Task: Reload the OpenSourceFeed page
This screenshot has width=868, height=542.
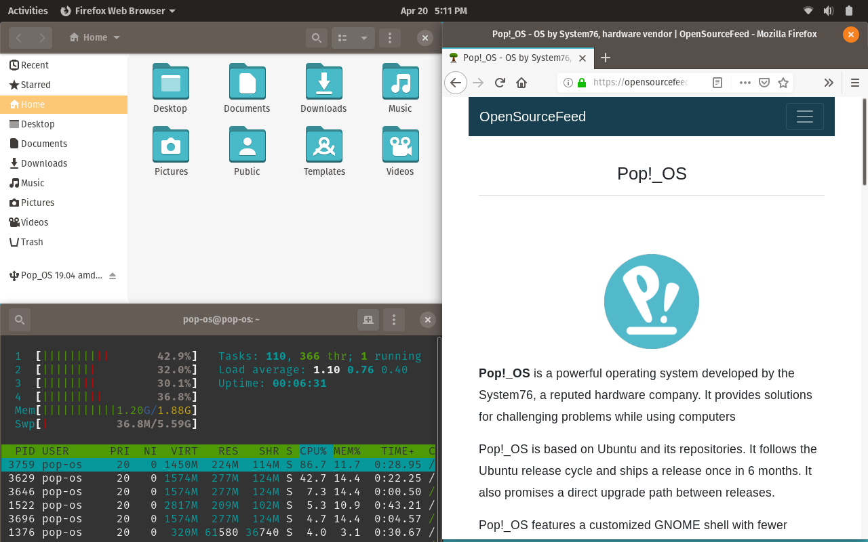Action: [500, 82]
